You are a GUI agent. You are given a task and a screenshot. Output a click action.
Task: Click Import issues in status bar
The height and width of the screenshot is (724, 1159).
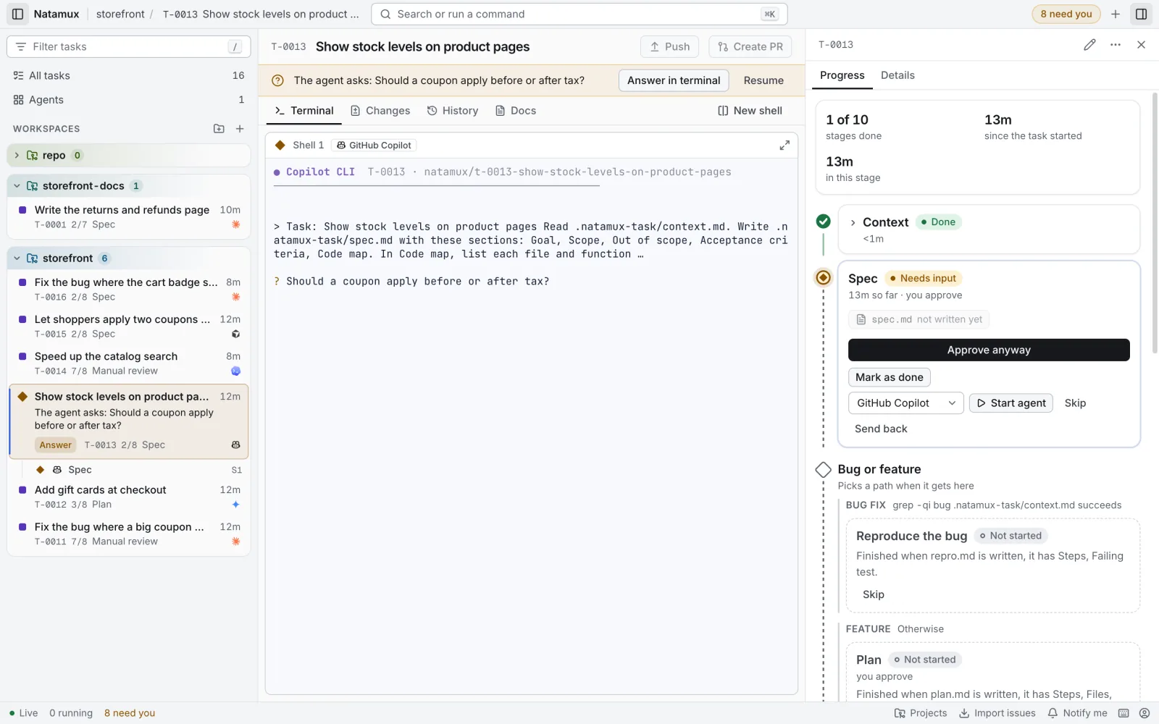point(997,713)
